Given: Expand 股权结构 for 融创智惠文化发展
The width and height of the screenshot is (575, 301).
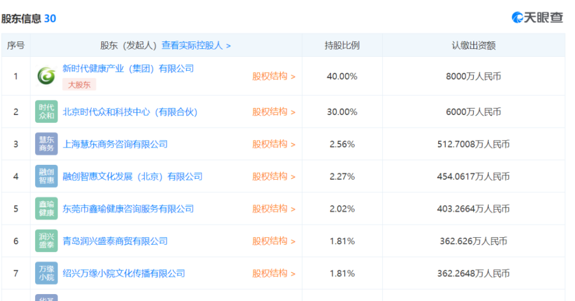Looking at the screenshot, I should pos(274,176).
